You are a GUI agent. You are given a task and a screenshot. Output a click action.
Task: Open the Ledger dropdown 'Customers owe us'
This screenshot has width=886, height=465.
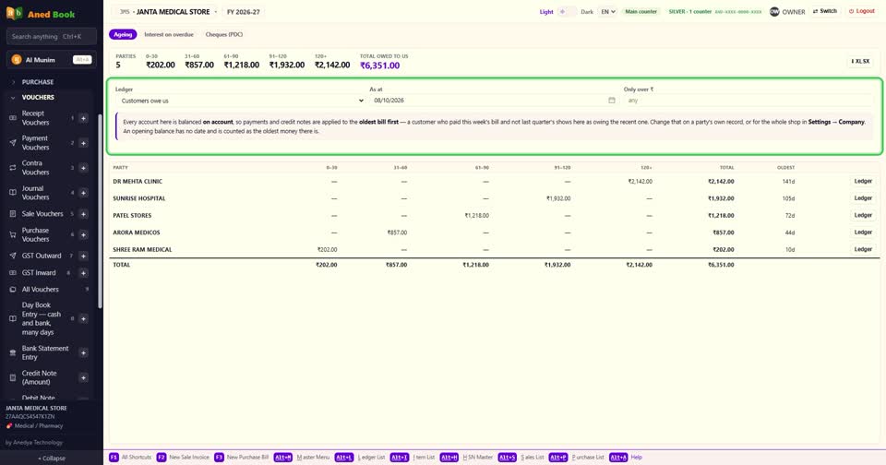(241, 101)
